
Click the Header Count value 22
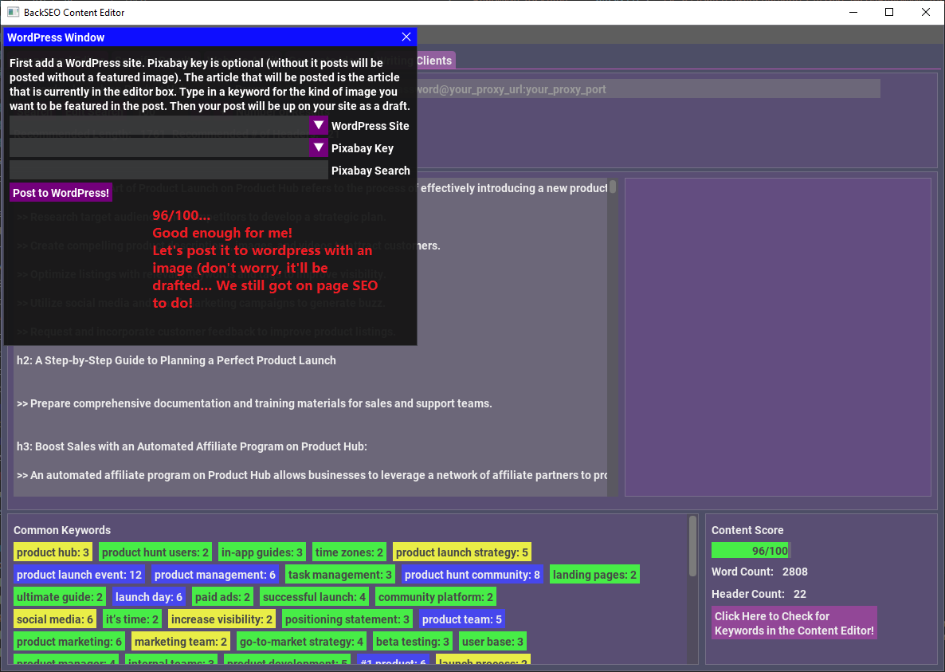(x=800, y=594)
